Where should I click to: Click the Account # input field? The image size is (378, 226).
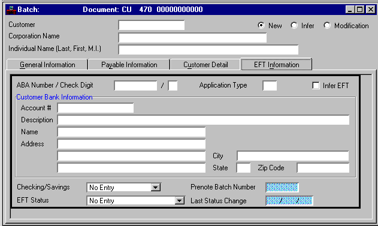[x=95, y=108]
